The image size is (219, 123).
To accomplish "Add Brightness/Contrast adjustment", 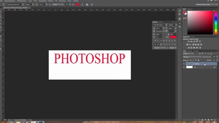I will 189,41.
